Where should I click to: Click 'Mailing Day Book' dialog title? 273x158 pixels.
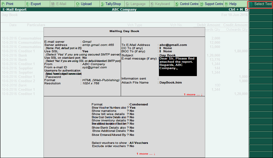[124, 31]
